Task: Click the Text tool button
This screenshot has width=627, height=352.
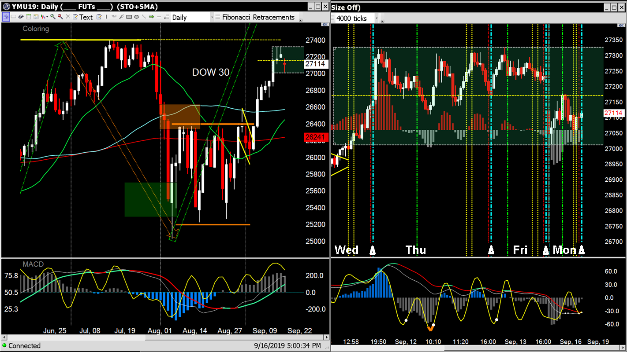Action: coord(86,17)
